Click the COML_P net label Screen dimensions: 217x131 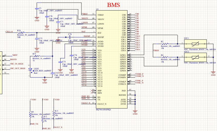139,81
